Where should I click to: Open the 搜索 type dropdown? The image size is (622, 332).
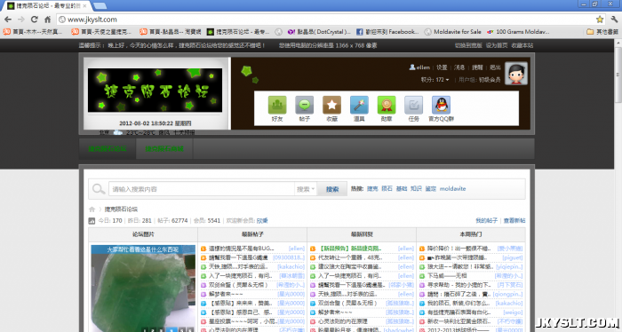[x=306, y=189]
